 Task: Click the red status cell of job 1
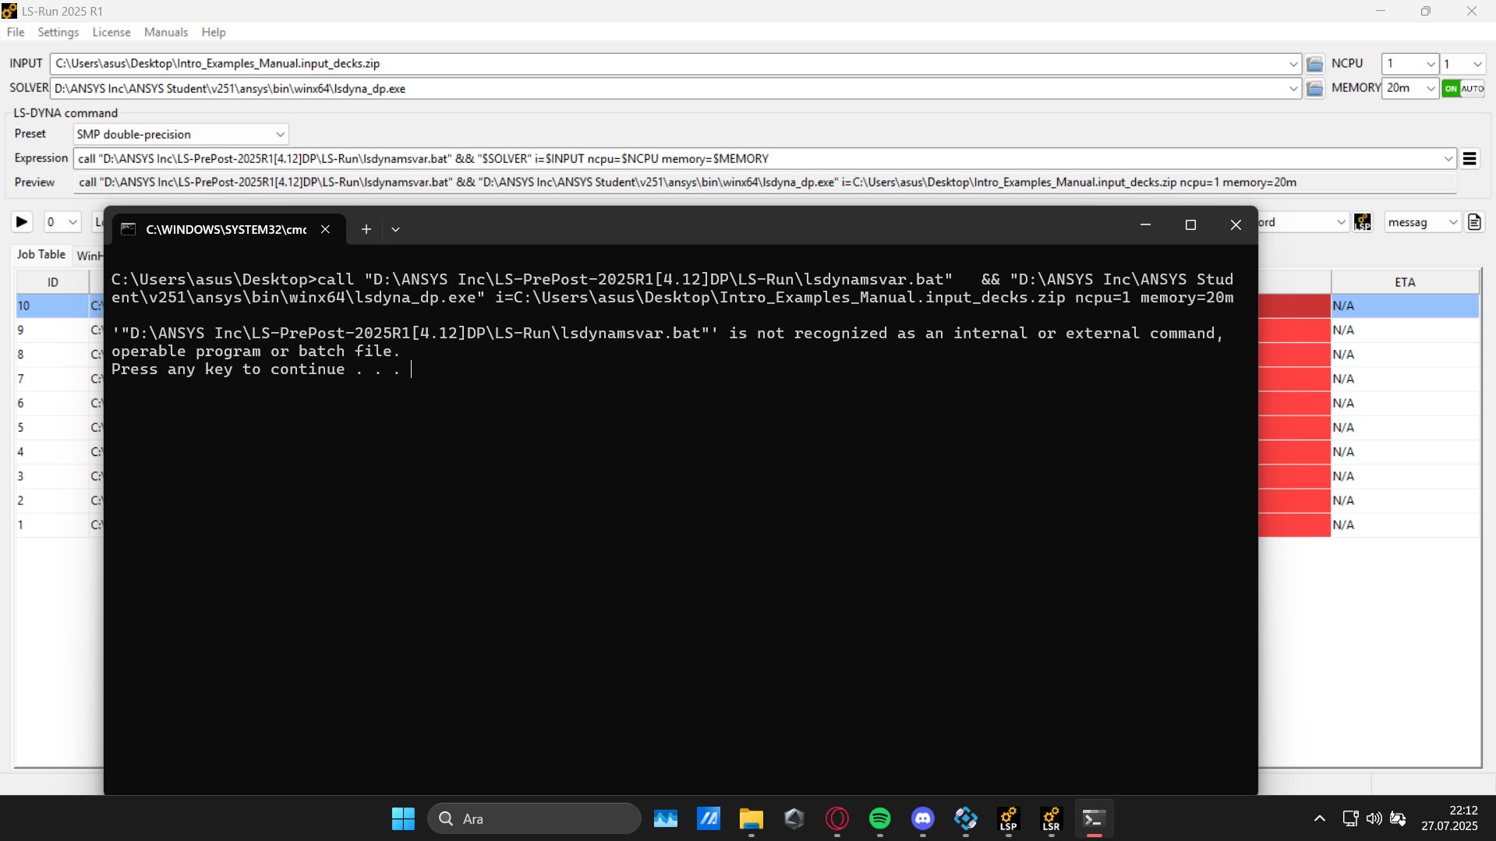coord(1294,525)
